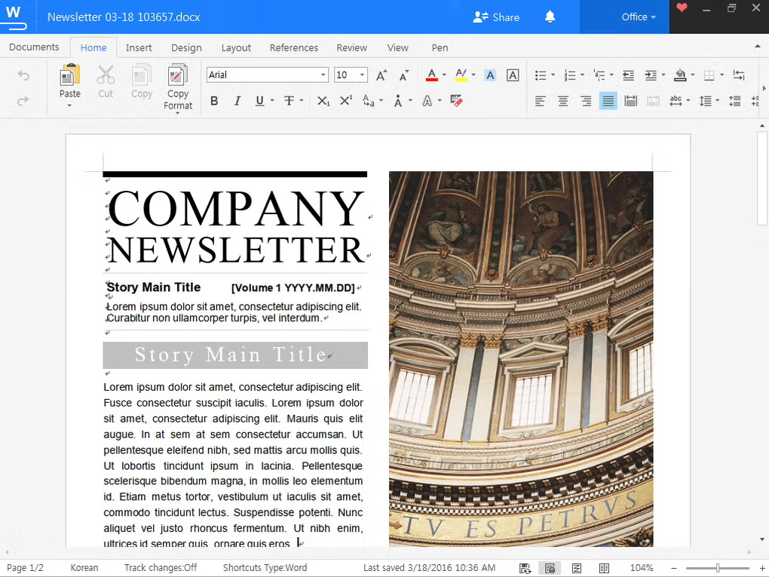769x577 pixels.
Task: Expand the Office account dropdown
Action: click(639, 17)
